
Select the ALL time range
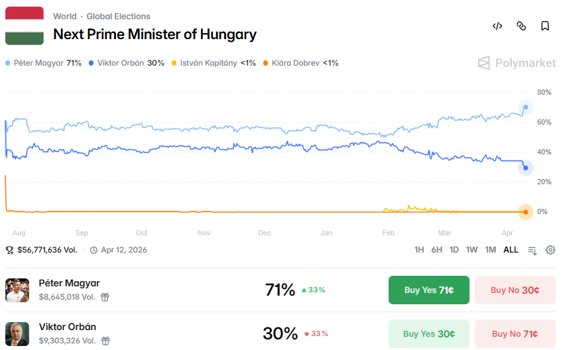tap(511, 250)
